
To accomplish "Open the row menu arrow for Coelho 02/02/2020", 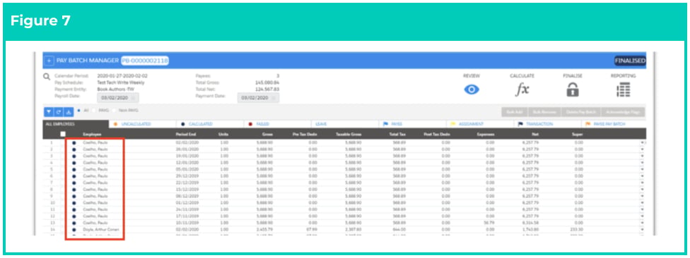I will pyautogui.click(x=642, y=142).
